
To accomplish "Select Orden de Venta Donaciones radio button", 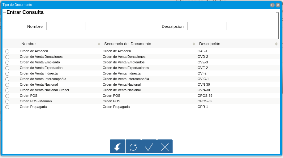I will (x=7, y=57).
